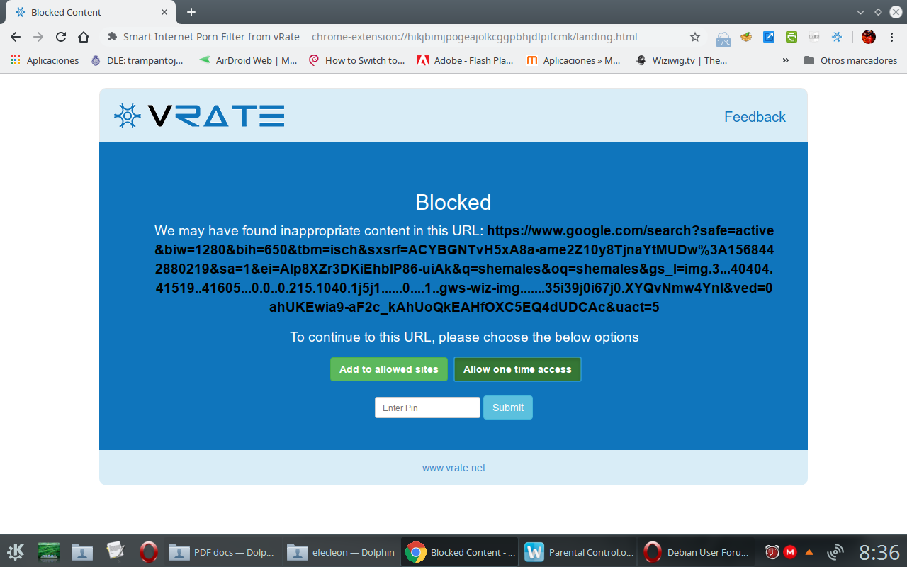The width and height of the screenshot is (907, 567).
Task: Click the browser forward arrow
Action: tap(38, 37)
